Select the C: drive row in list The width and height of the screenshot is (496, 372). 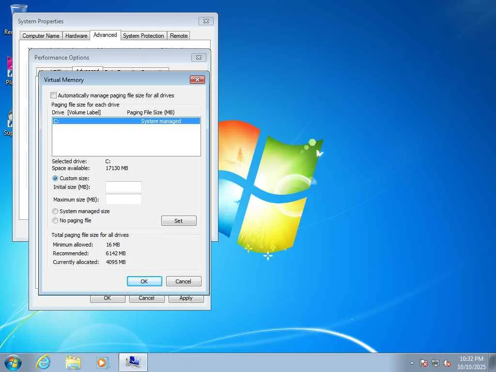point(126,121)
